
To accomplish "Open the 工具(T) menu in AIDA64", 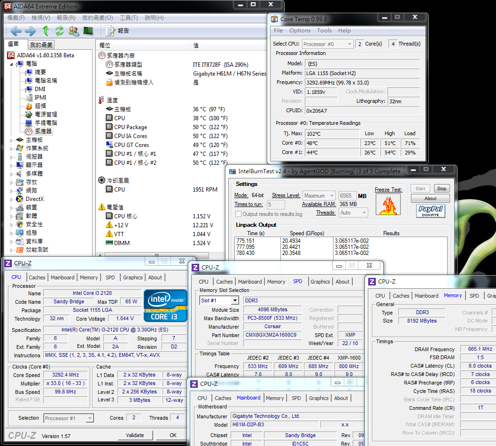I will (129, 18).
